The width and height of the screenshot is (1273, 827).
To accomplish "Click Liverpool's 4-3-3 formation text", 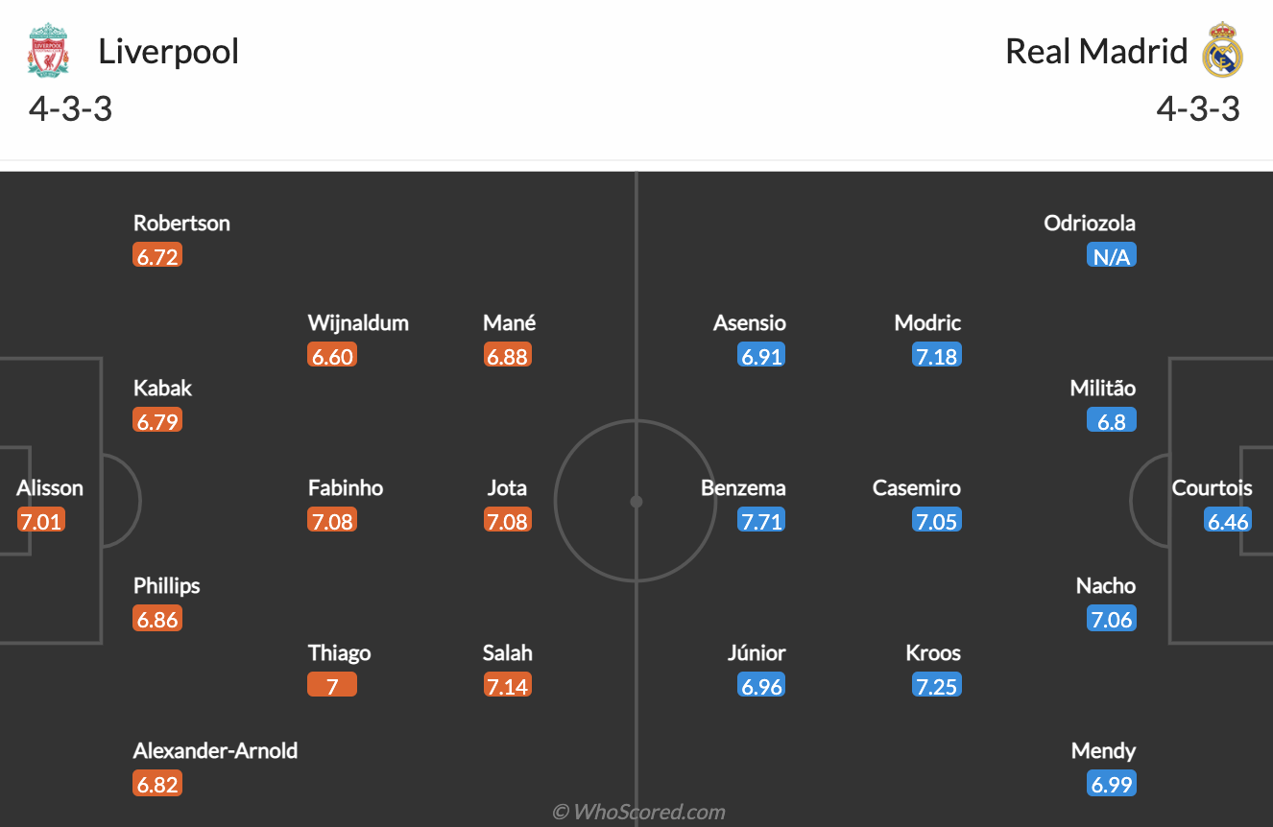I will click(70, 108).
